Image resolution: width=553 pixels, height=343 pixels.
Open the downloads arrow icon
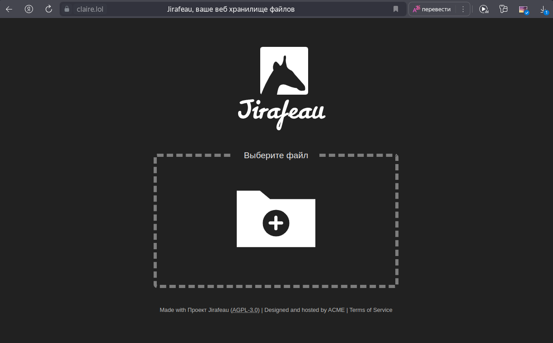pyautogui.click(x=544, y=9)
